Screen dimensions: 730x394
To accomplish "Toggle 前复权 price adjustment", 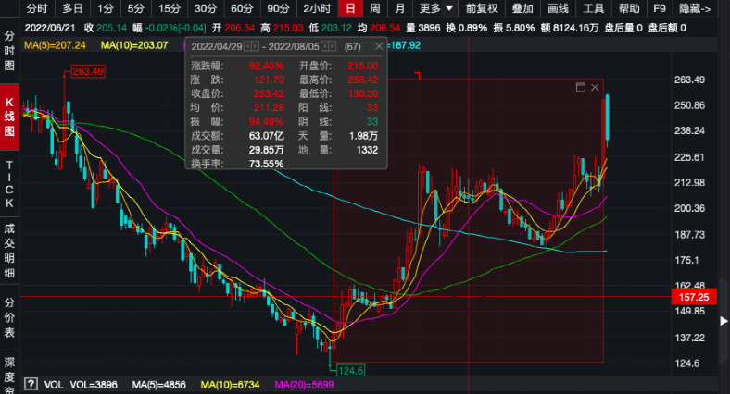I will [481, 8].
